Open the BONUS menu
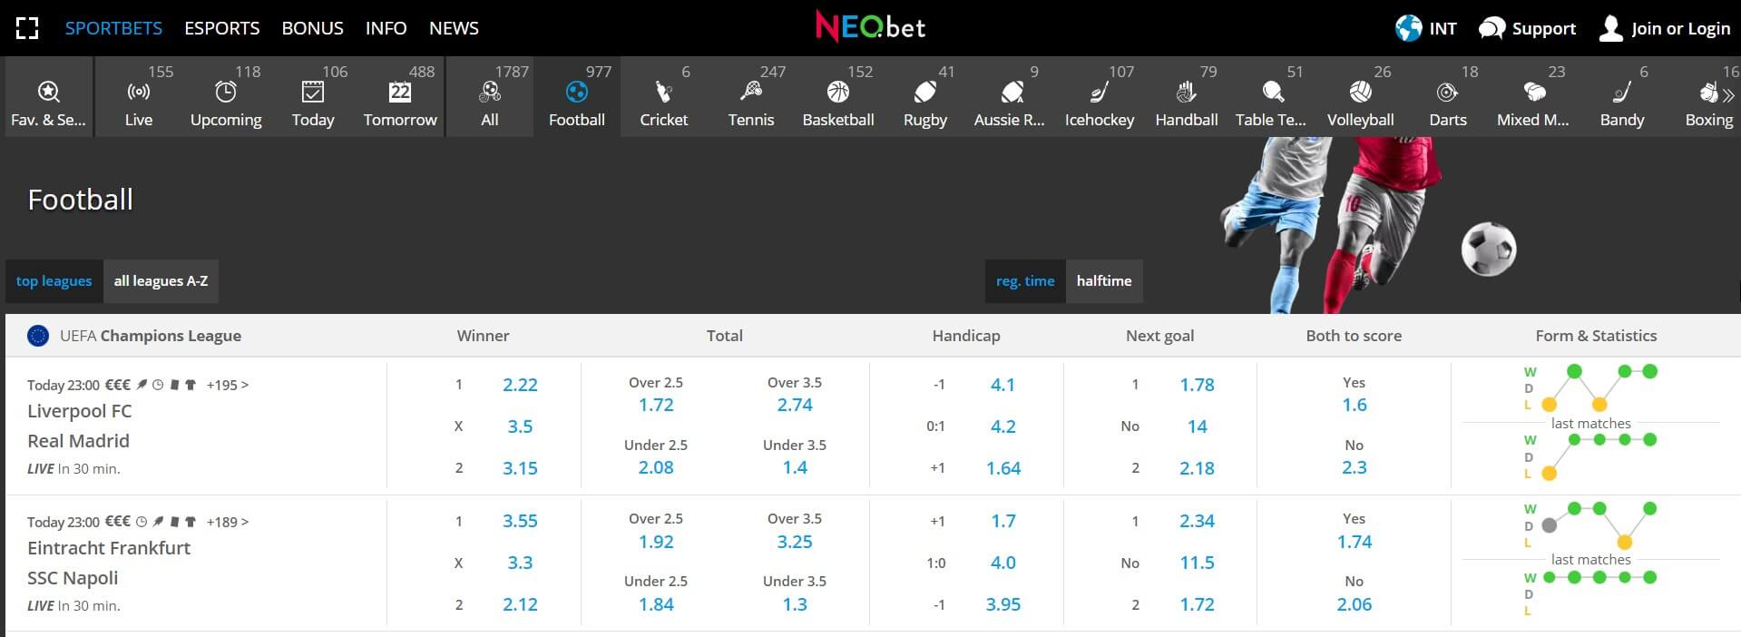 coord(312,28)
